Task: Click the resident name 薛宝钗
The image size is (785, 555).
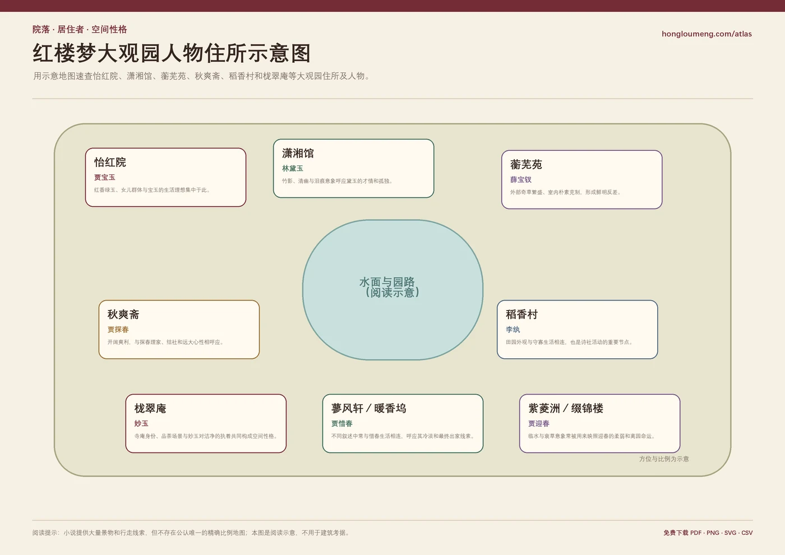Action: (x=521, y=179)
